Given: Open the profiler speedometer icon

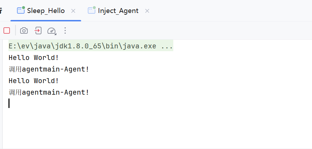Looking at the screenshot, I should [51, 31].
